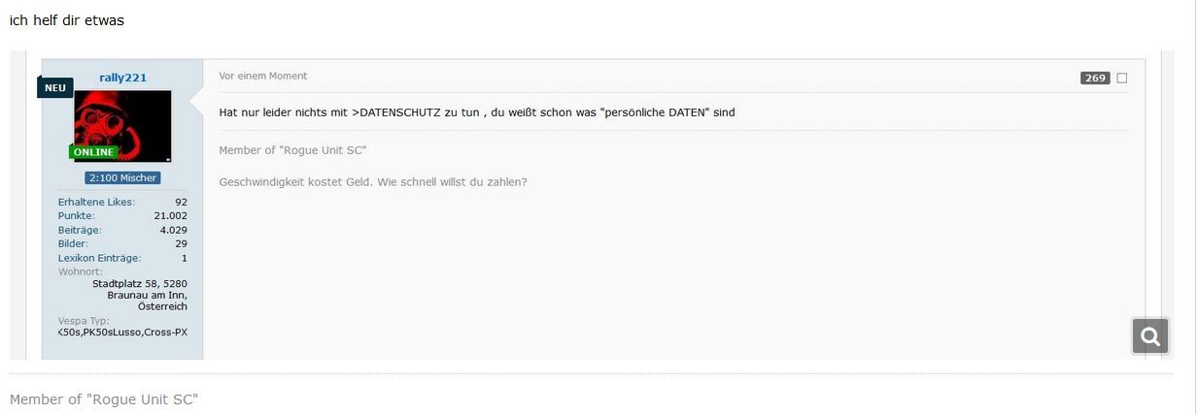The height and width of the screenshot is (414, 1199).
Task: Click the "ich helf dir etwas" text
Action: 67,20
